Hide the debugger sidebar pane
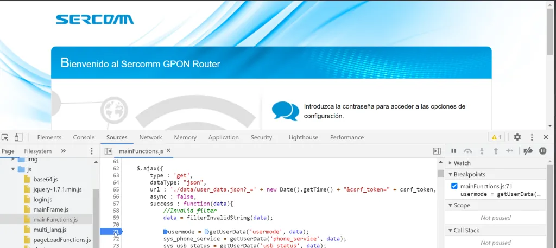 437,151
